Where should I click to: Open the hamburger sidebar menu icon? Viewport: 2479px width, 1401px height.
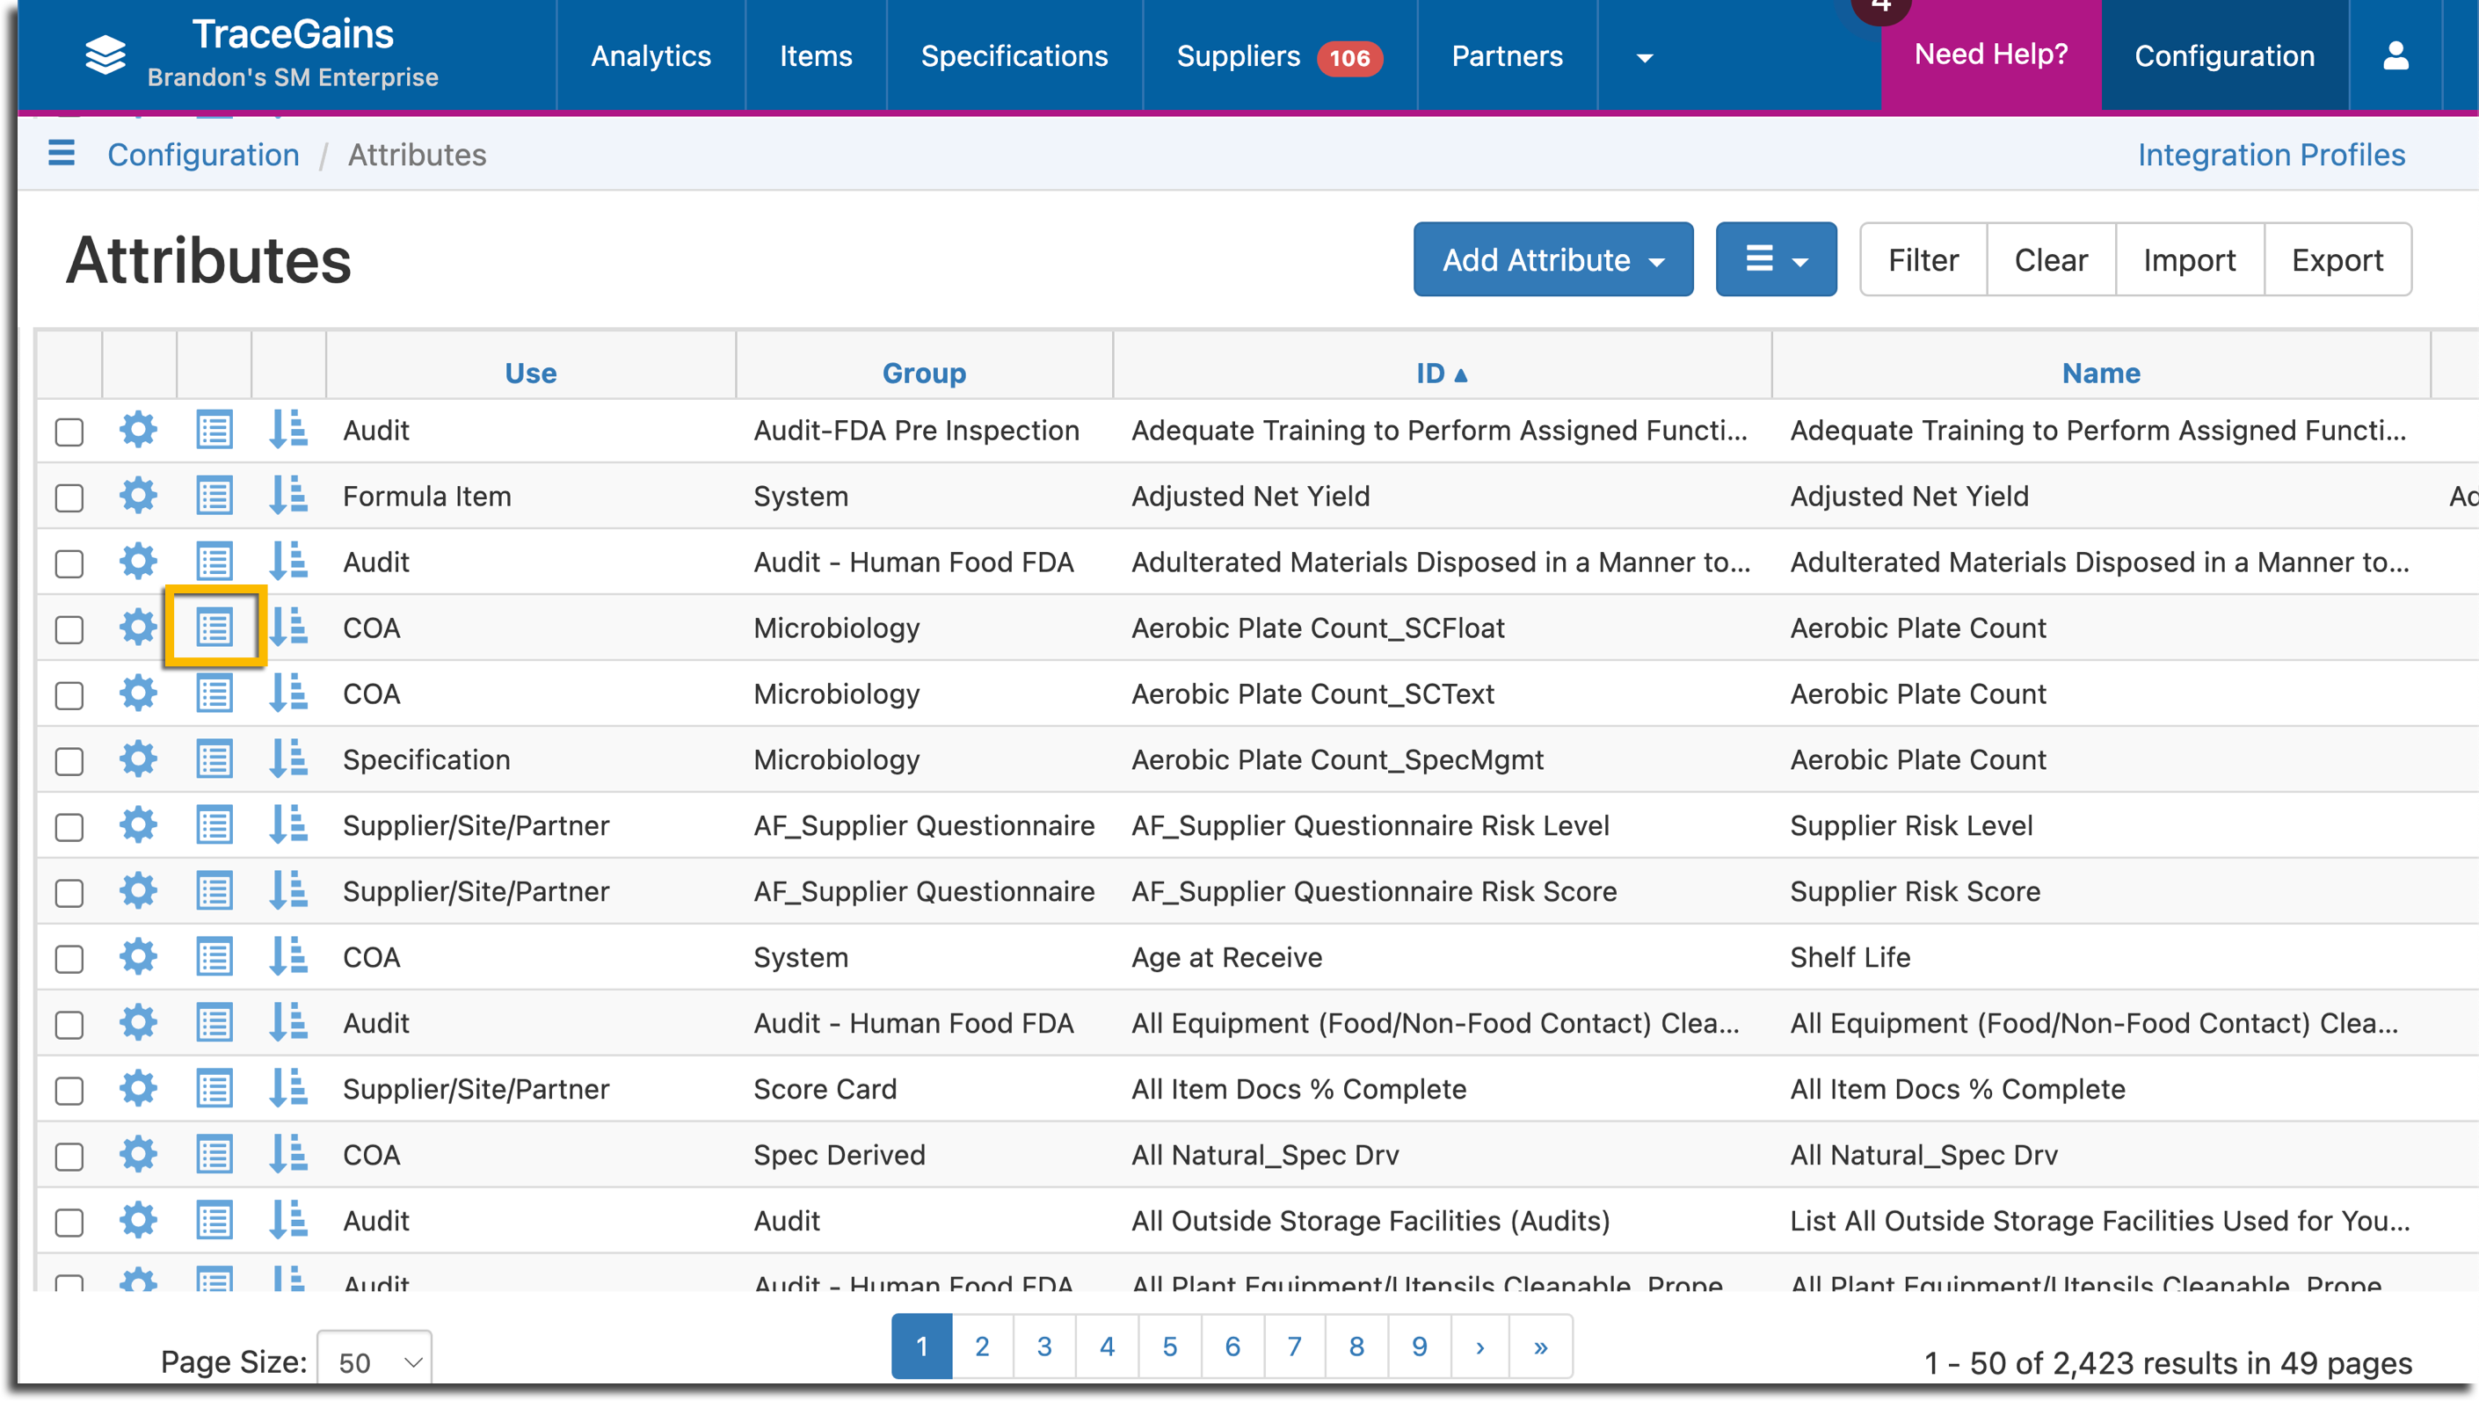pyautogui.click(x=62, y=153)
